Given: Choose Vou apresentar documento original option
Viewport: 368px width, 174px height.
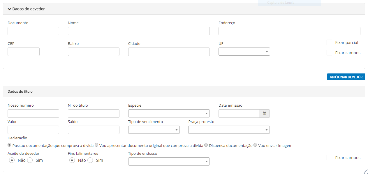Looking at the screenshot, I should [96, 145].
